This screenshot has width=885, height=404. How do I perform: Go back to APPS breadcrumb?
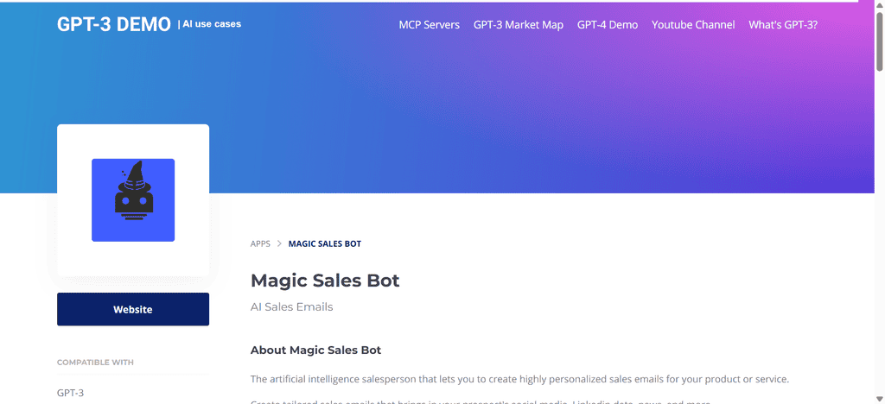pos(260,244)
